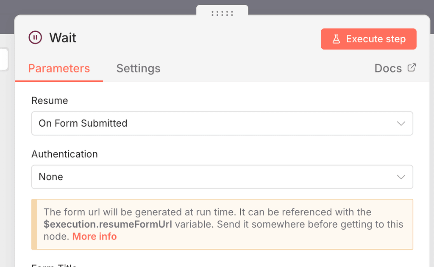Click the $execution.resumeFormUrl variable text
This screenshot has height=267, width=434.
click(108, 224)
